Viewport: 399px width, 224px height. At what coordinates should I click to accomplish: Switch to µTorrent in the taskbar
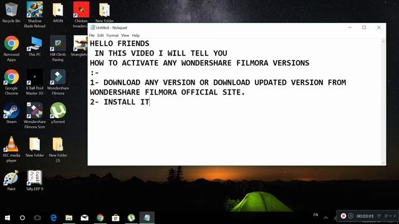pos(132,218)
